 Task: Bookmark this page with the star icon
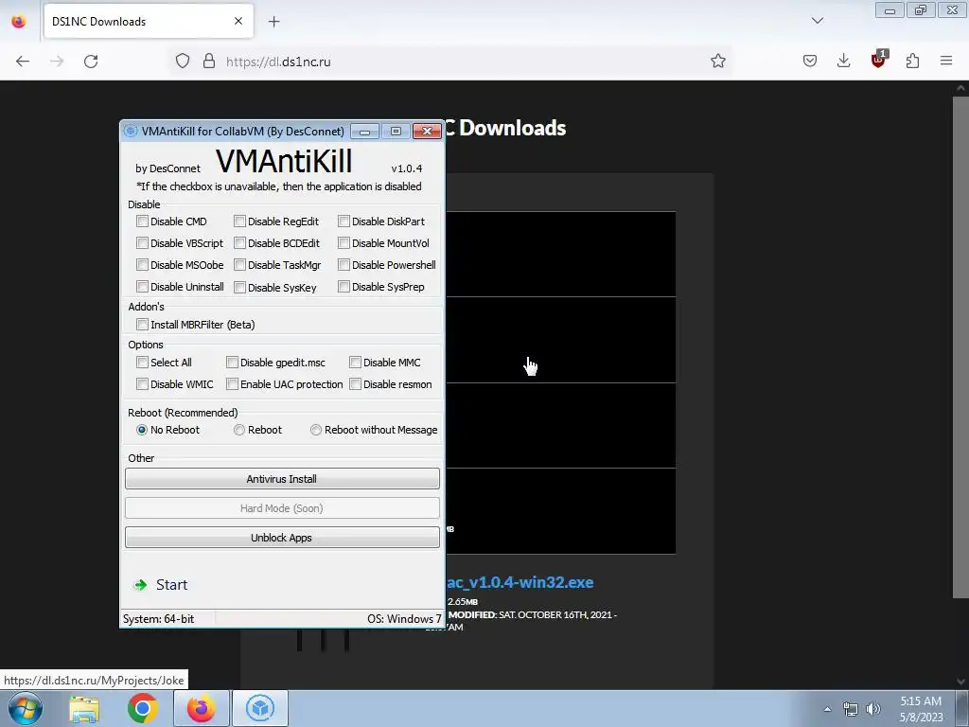coord(717,61)
